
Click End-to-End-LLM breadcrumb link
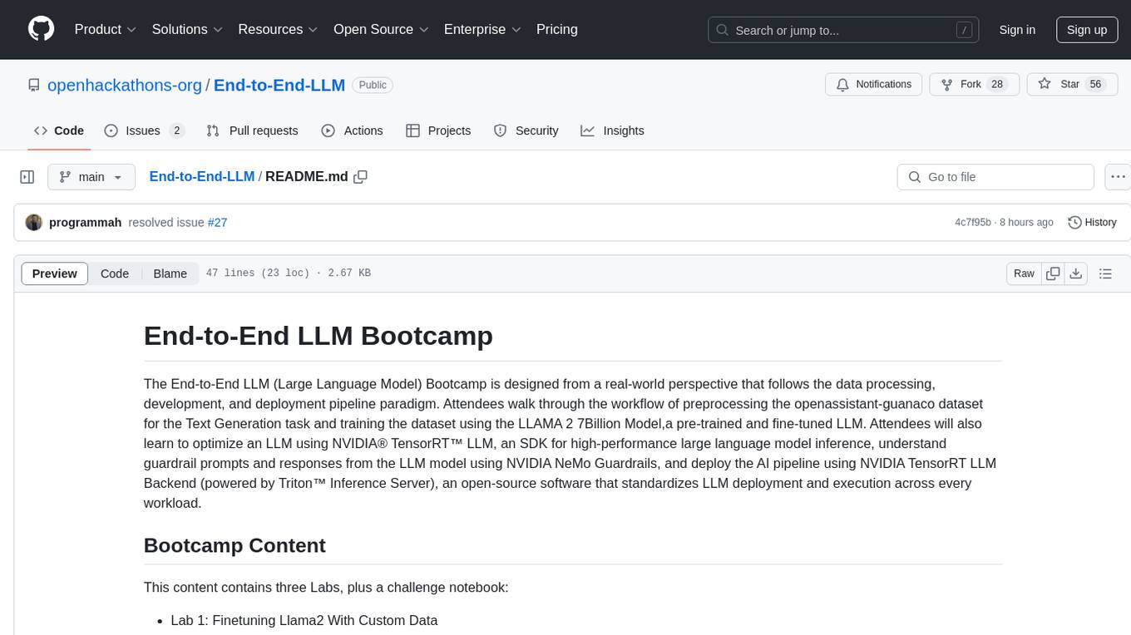202,176
